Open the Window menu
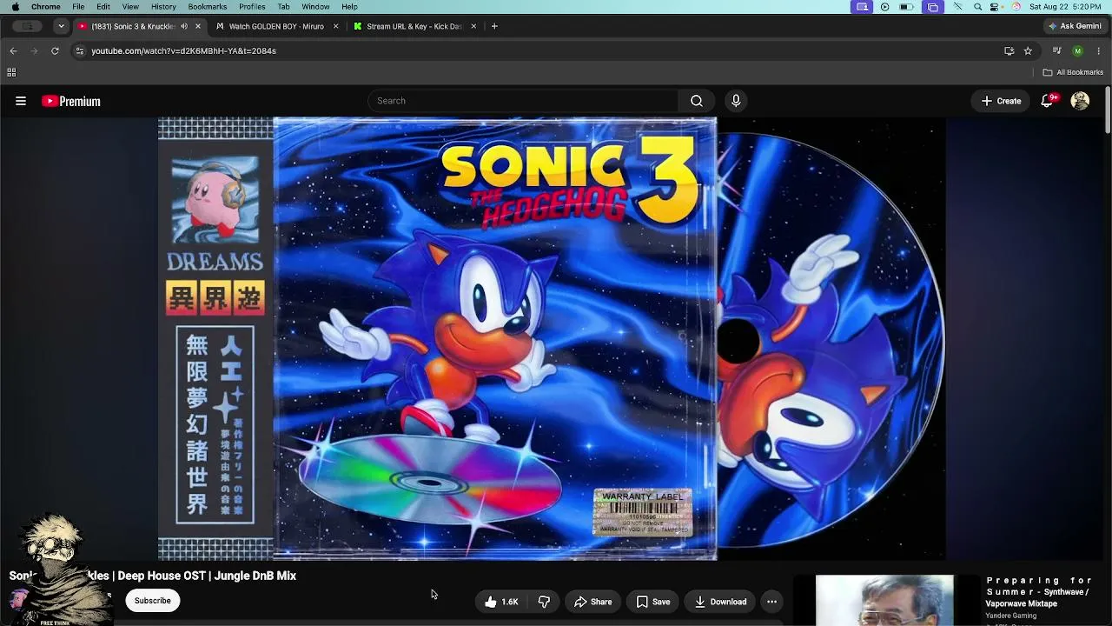1112x626 pixels. 315,7
